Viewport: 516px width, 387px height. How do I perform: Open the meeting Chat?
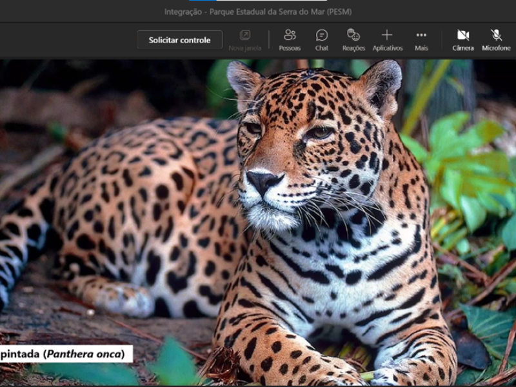click(x=322, y=40)
